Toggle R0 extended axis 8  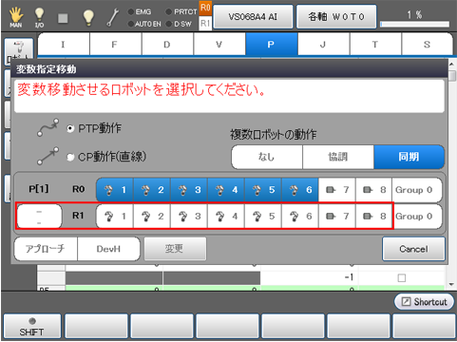pos(374,190)
